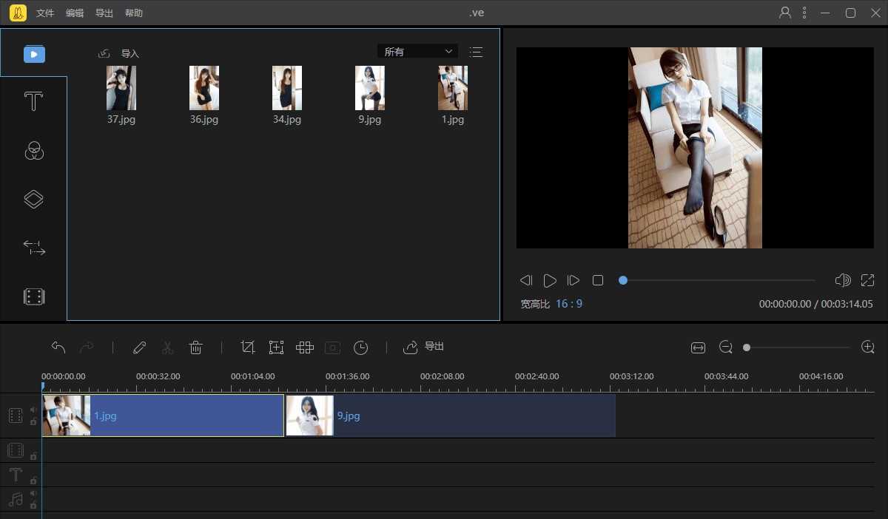Image resolution: width=888 pixels, height=519 pixels.
Task: Select the 1.jpg media library thumbnail
Action: coord(453,88)
